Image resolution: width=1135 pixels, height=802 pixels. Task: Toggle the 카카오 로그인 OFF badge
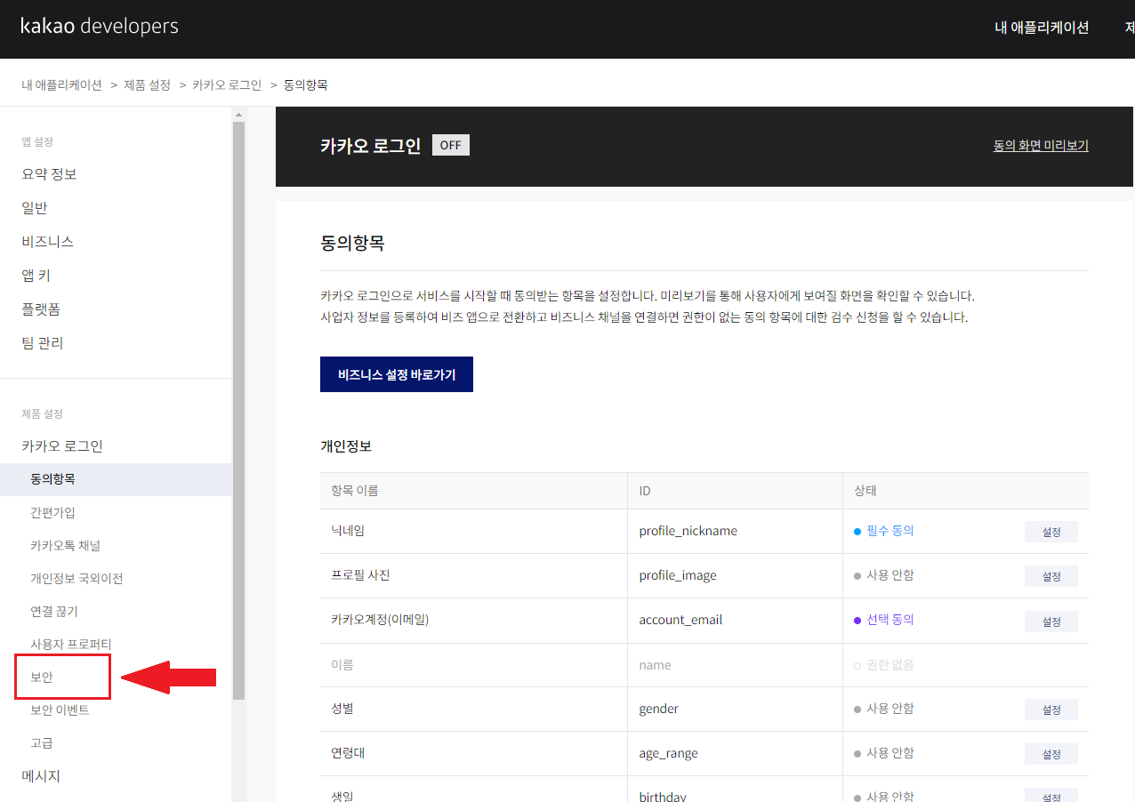(x=451, y=145)
